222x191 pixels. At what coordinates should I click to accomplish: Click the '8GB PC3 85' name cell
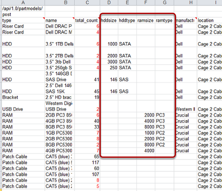[60, 127]
